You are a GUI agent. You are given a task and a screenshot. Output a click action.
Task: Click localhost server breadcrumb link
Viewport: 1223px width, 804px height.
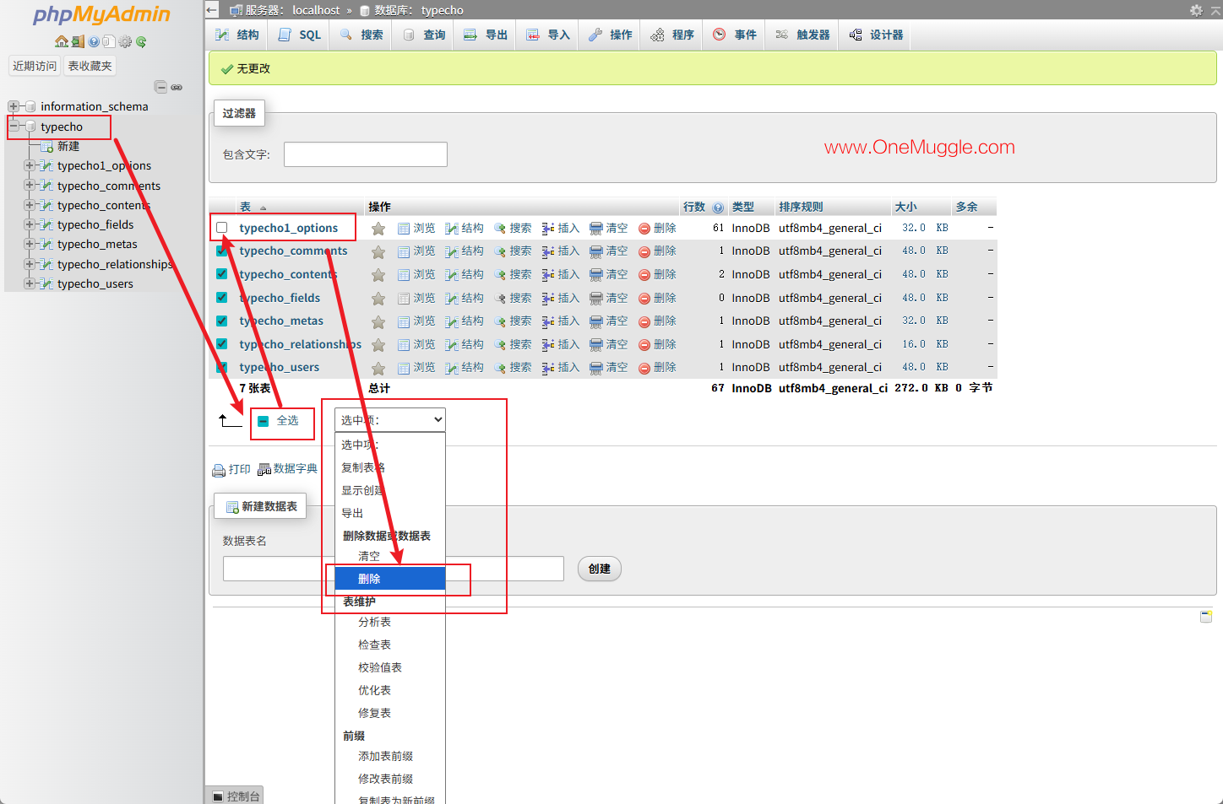[x=316, y=10]
